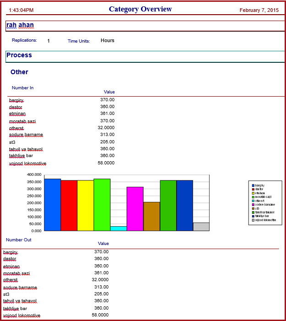Click the February 7, 2015 date
286x321 pixels.
click(x=259, y=10)
